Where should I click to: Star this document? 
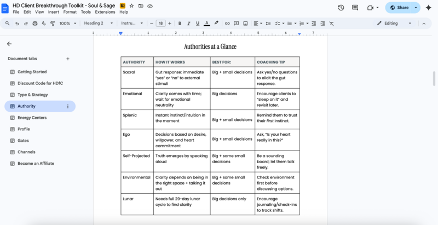point(131,5)
